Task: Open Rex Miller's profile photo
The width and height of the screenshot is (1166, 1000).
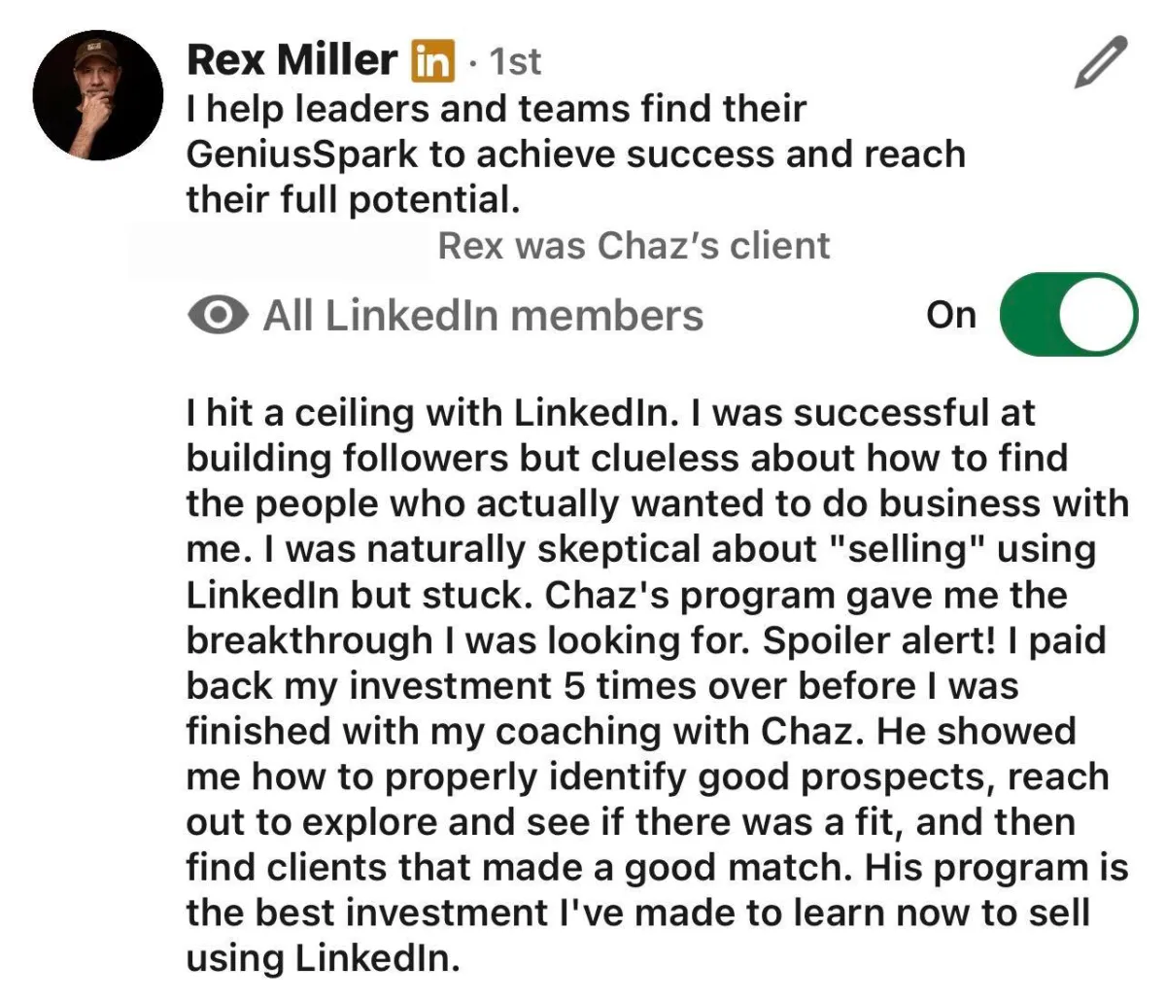Action: [x=98, y=95]
